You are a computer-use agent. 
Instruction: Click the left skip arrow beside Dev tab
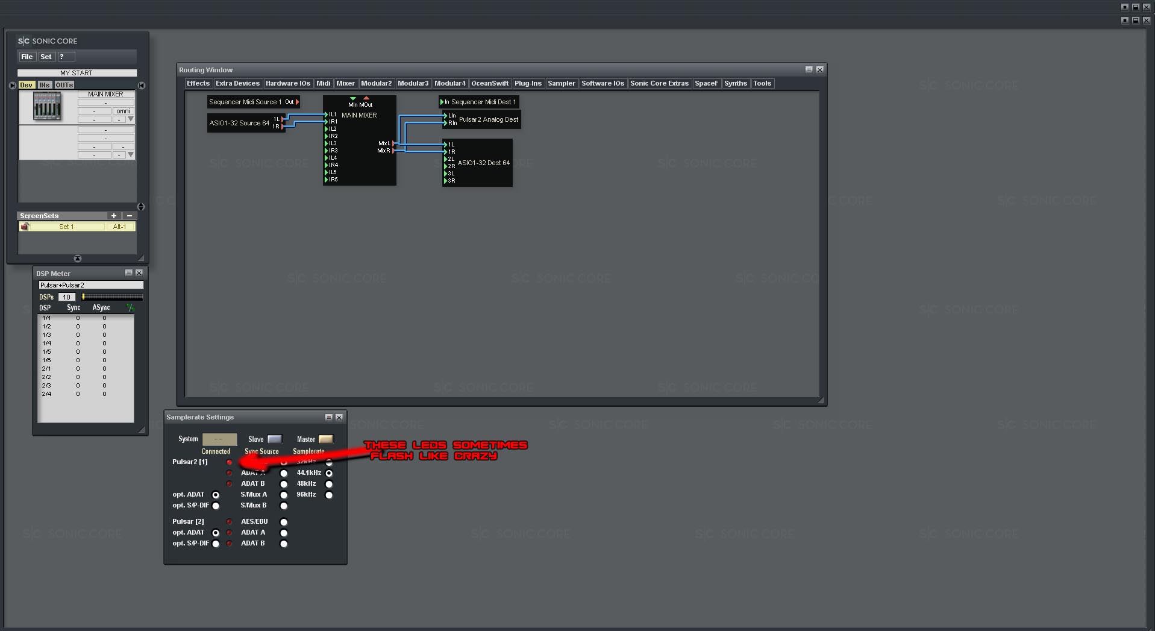(x=13, y=86)
